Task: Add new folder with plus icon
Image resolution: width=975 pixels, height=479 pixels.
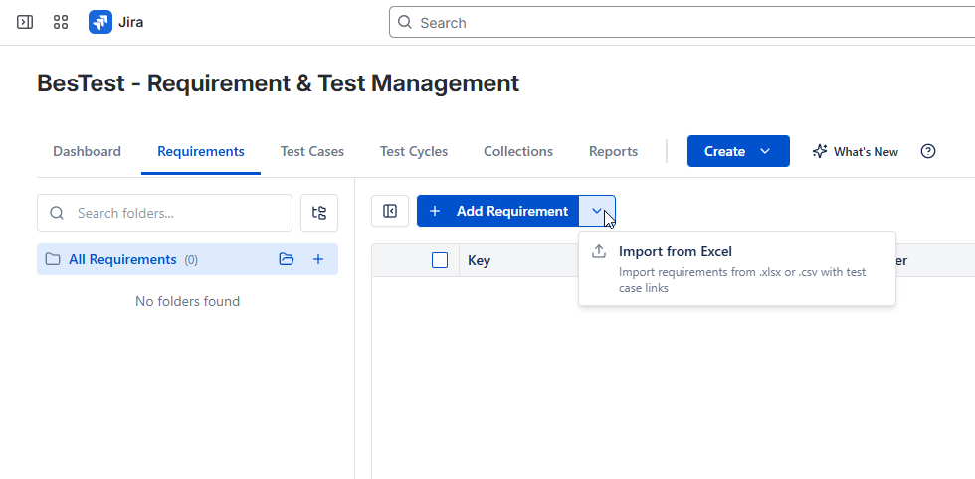Action: [318, 259]
